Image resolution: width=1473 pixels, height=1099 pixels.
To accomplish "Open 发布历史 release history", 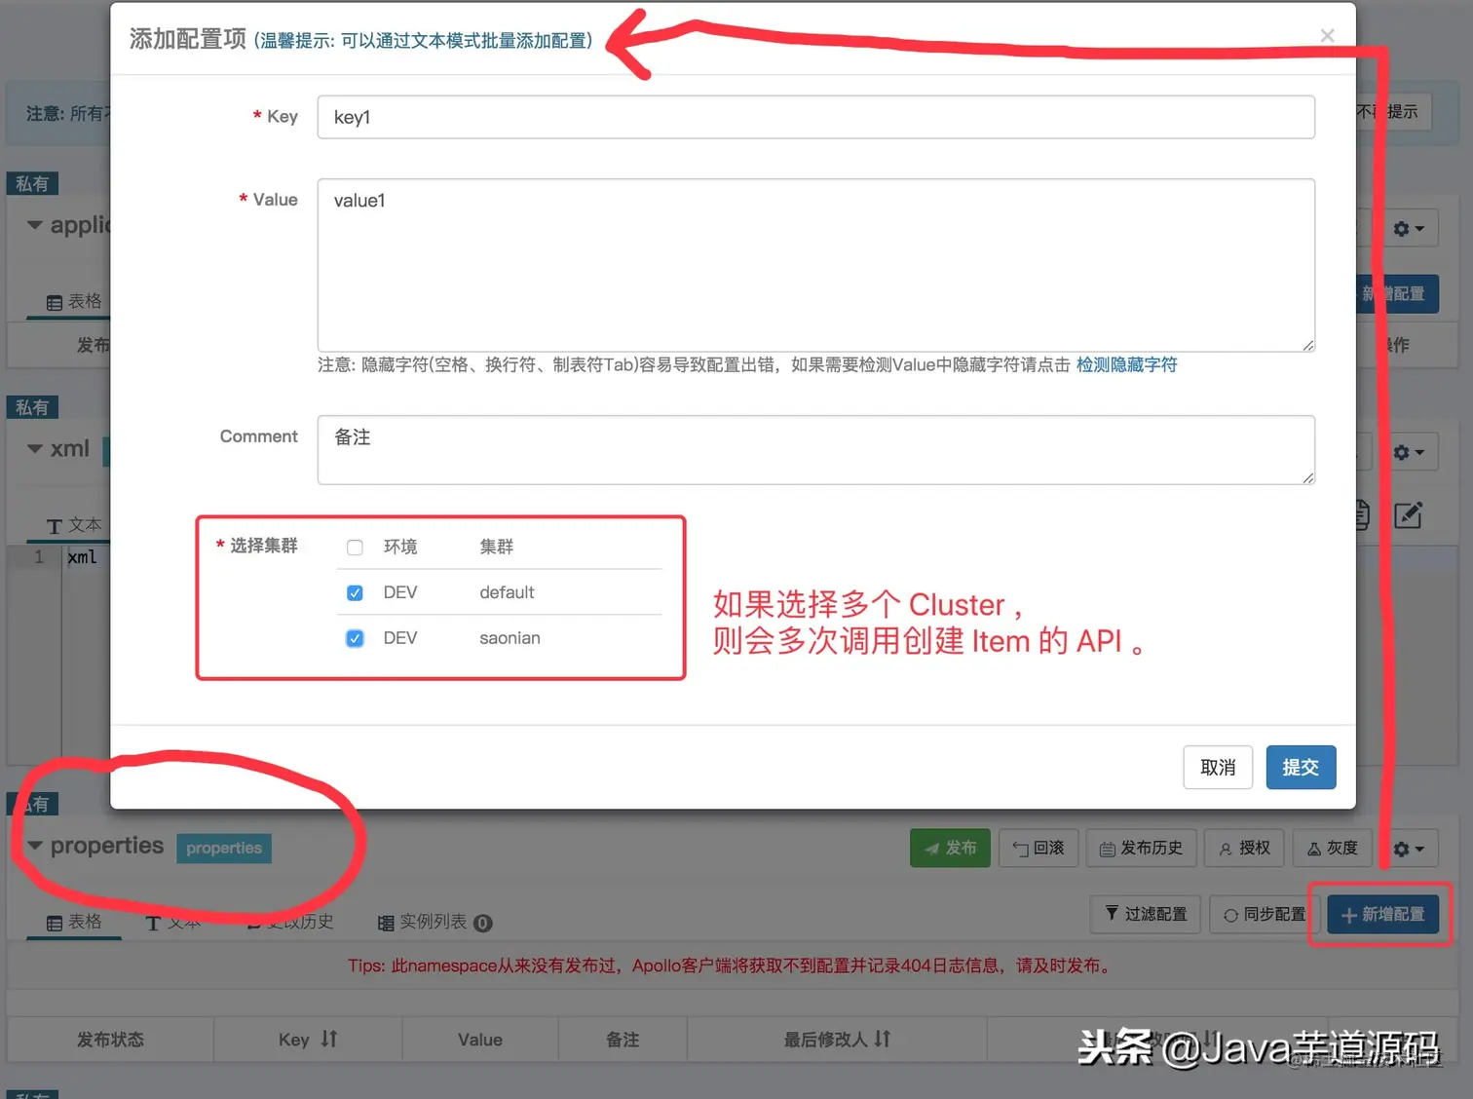I will pos(1141,848).
